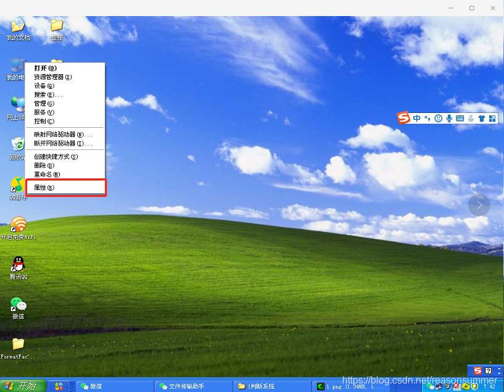504x392 pixels.
Task: Maximize the image viewer window
Action: pos(472,8)
